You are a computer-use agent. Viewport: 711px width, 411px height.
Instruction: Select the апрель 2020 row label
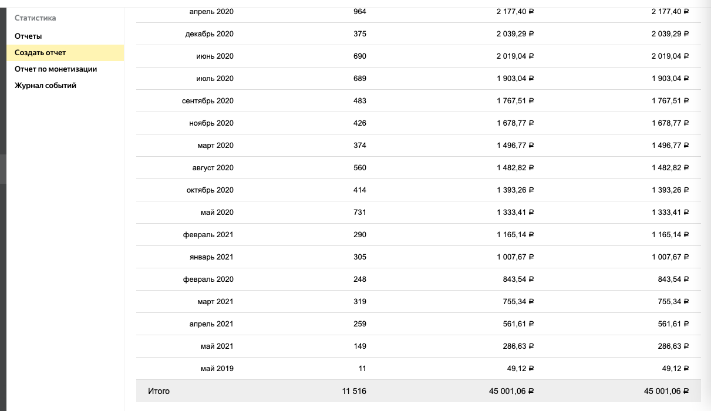click(211, 12)
